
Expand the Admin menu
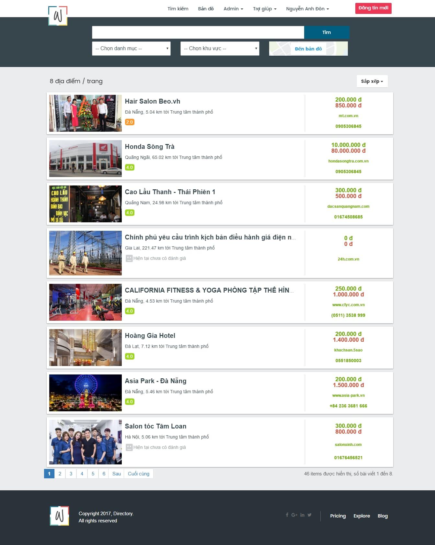pyautogui.click(x=233, y=9)
